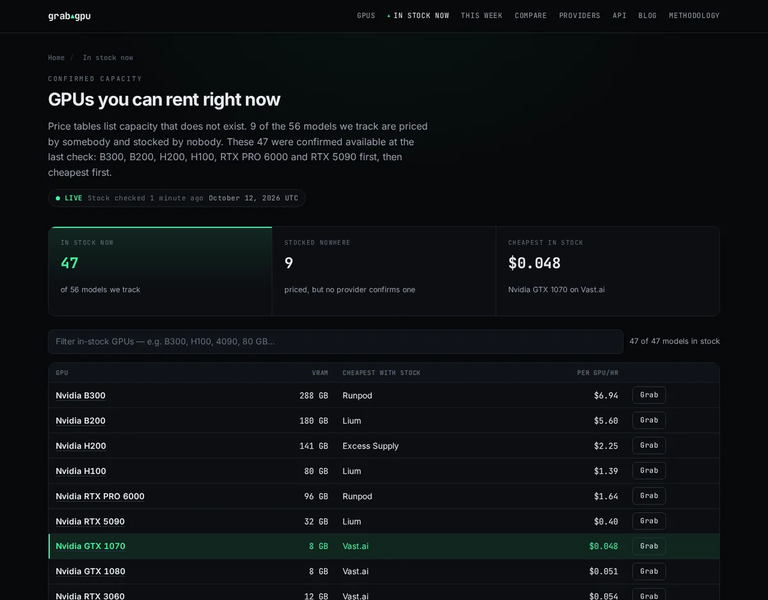
Task: Click the grab.gpu logo
Action: click(69, 16)
